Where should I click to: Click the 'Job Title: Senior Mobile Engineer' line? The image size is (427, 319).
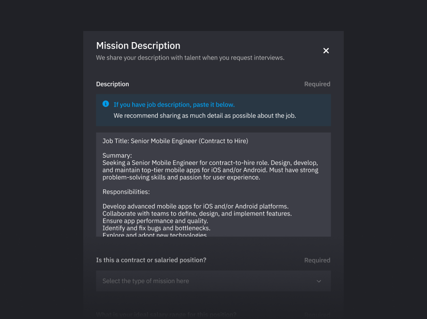175,141
